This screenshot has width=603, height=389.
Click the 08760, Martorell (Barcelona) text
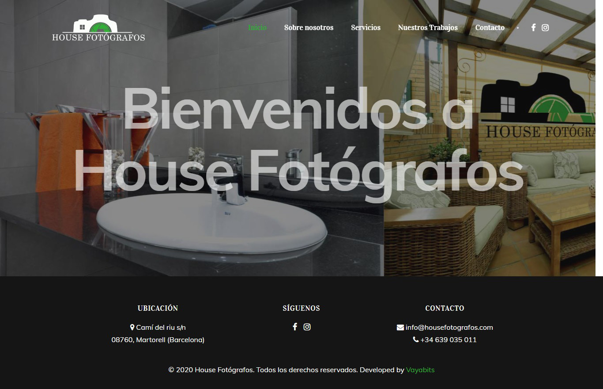158,340
